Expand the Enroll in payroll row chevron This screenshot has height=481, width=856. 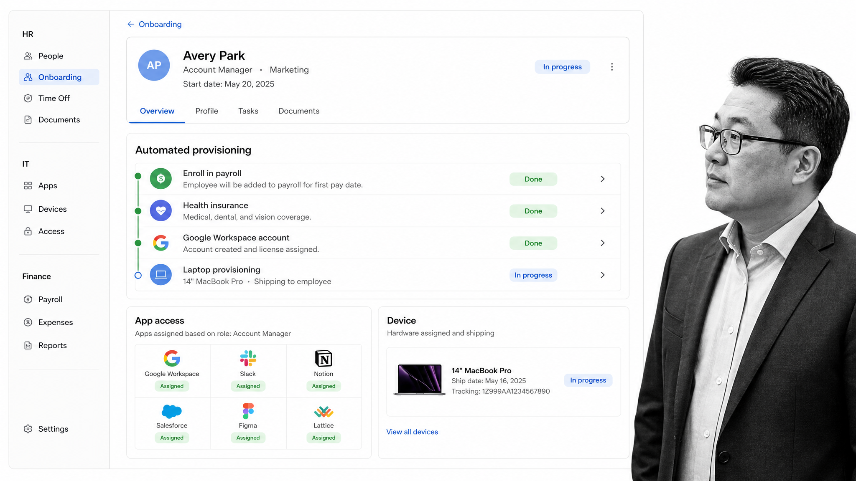coord(602,179)
